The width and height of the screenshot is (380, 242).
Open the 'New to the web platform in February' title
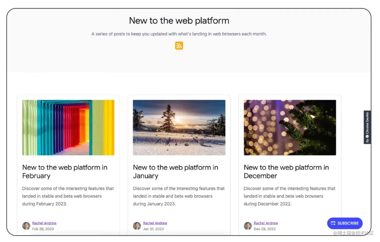coord(65,171)
